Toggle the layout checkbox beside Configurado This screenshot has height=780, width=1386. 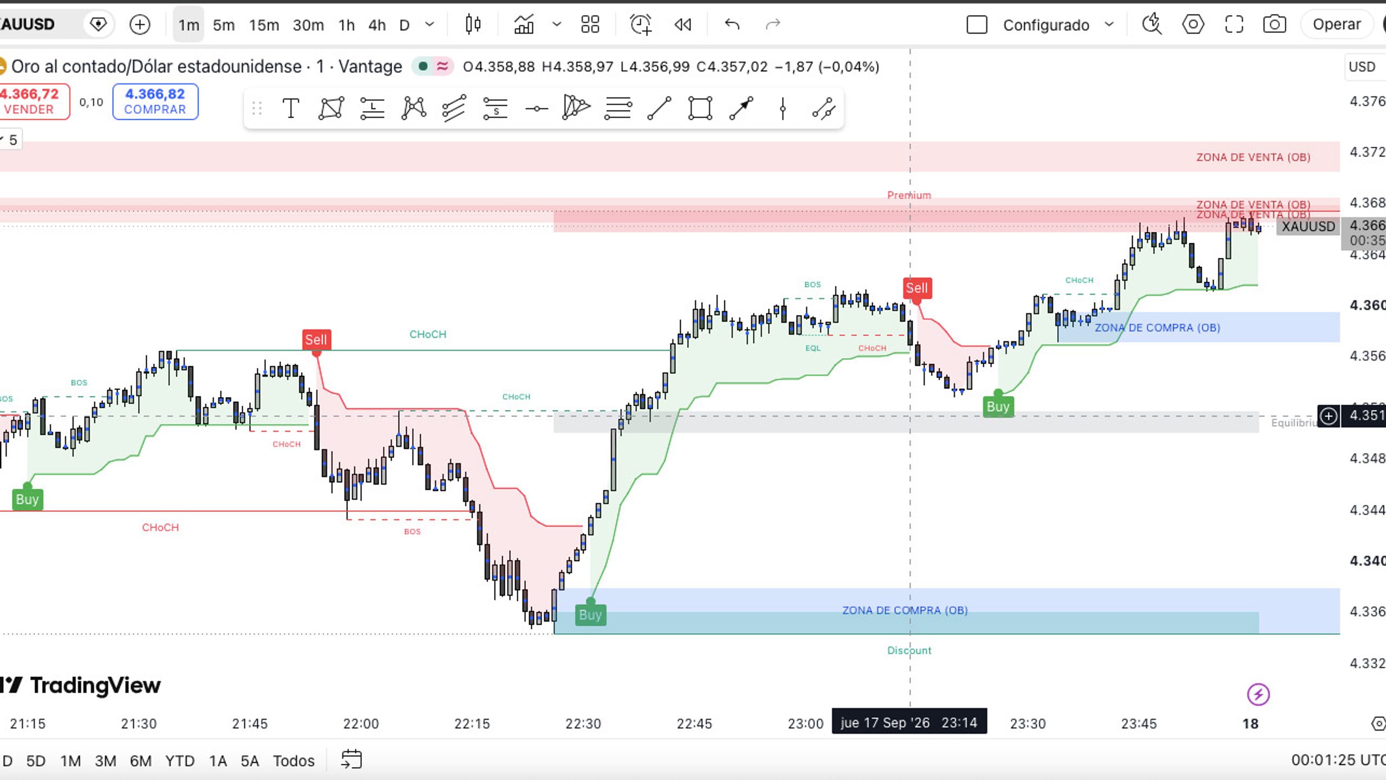977,25
